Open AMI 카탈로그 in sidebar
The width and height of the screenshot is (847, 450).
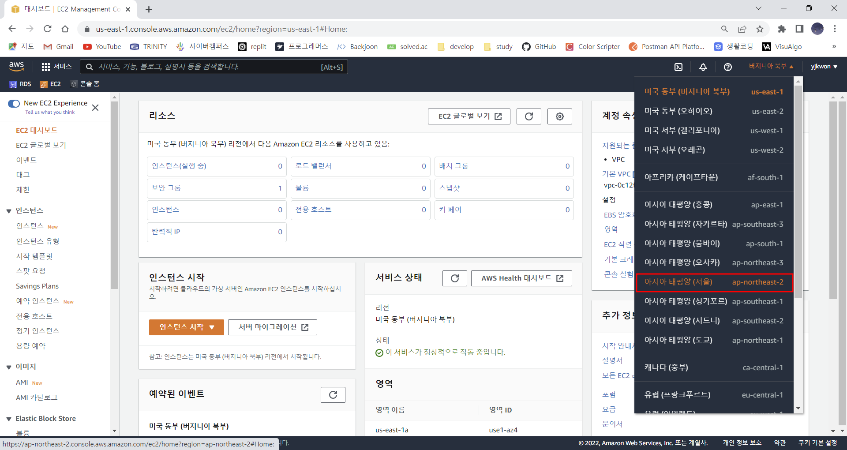point(37,397)
